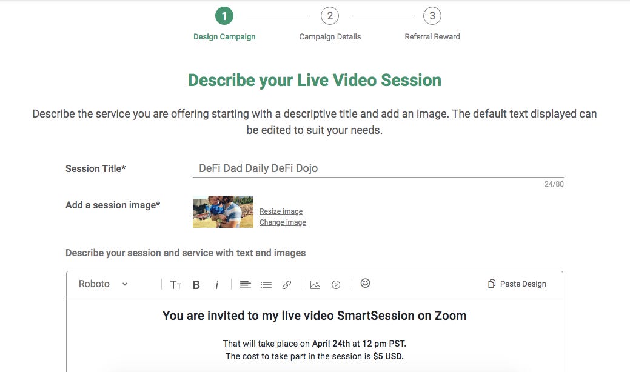Image resolution: width=630 pixels, height=372 pixels.
Task: Click the Change image link
Action: (283, 222)
